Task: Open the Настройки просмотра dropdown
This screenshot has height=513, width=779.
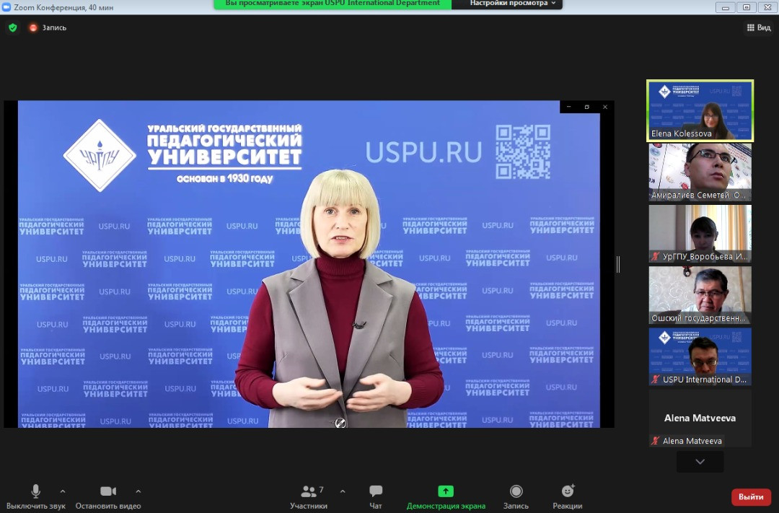Action: tap(513, 4)
